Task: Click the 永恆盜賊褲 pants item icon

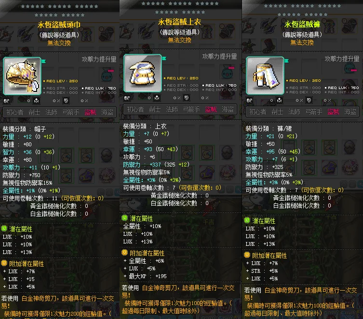Action: coord(265,76)
